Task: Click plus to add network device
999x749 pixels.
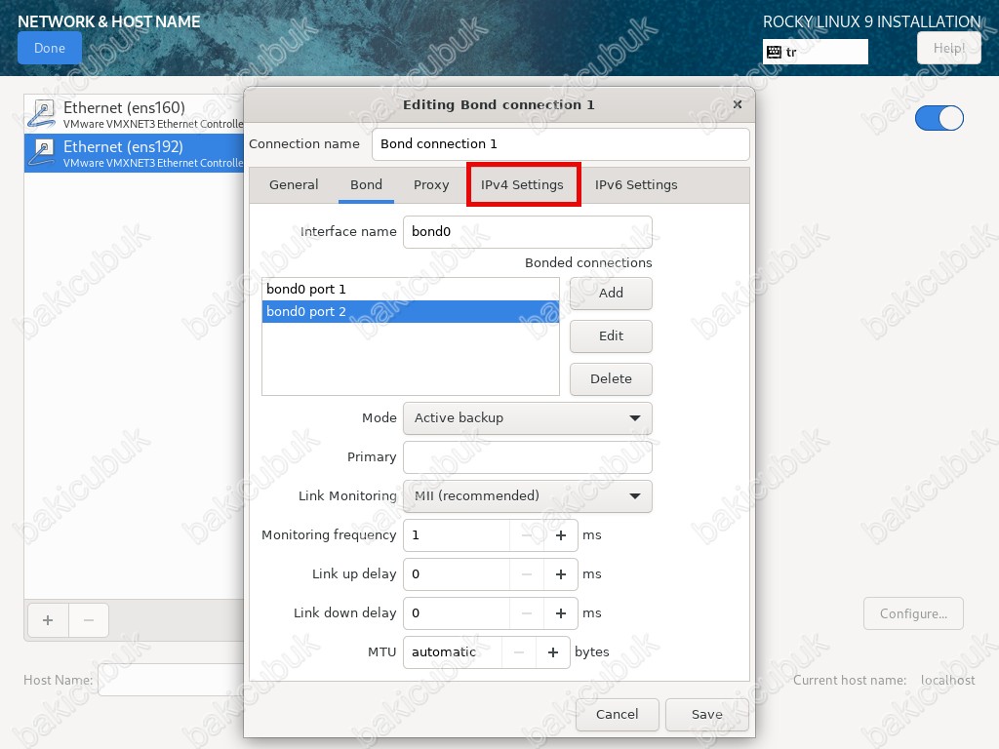Action: [47, 619]
